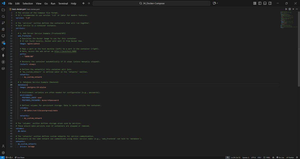Image resolution: width=300 pixels, height=159 pixels.
Task: Run the file with the play icon
Action: (x=286, y=9)
